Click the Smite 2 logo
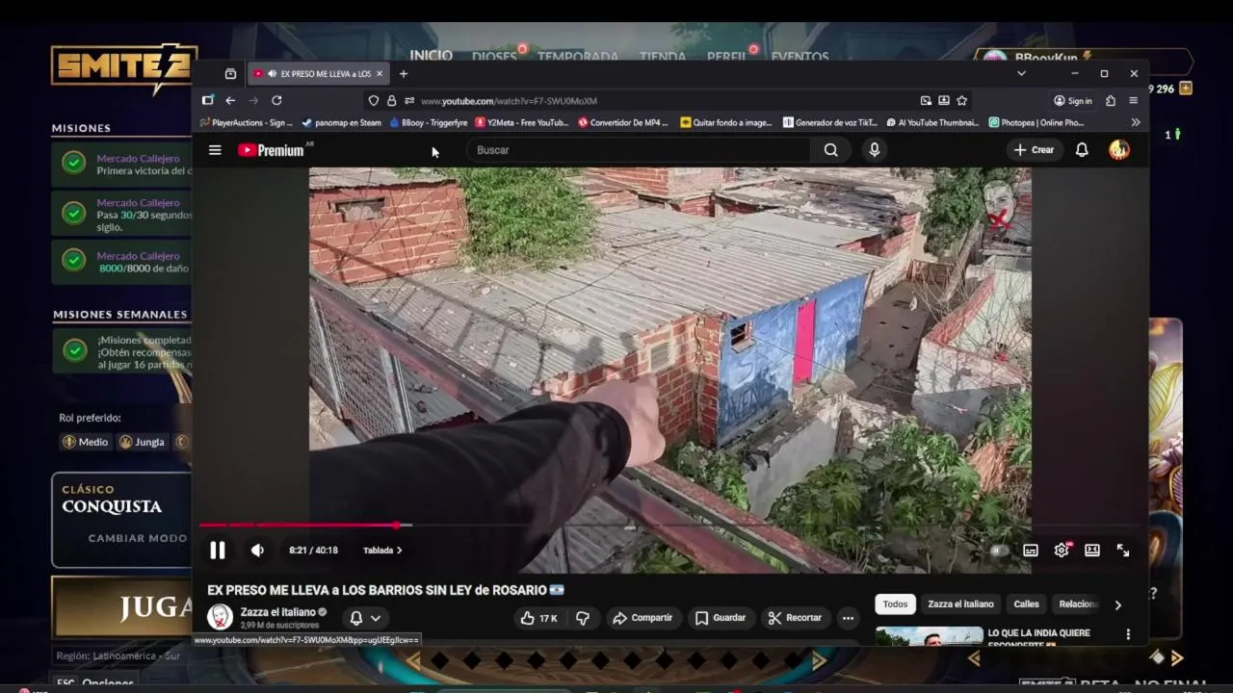 tap(124, 67)
